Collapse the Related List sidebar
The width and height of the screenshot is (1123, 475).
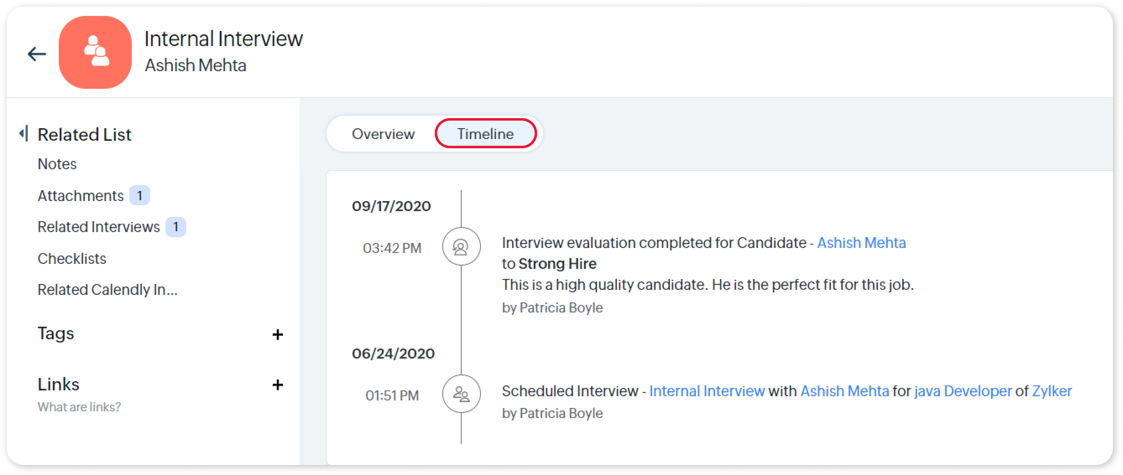(x=24, y=134)
